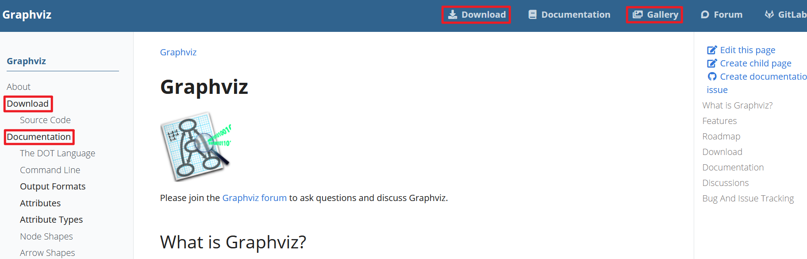The image size is (807, 259).
Task: Open Documentation via the book icon
Action: point(532,14)
